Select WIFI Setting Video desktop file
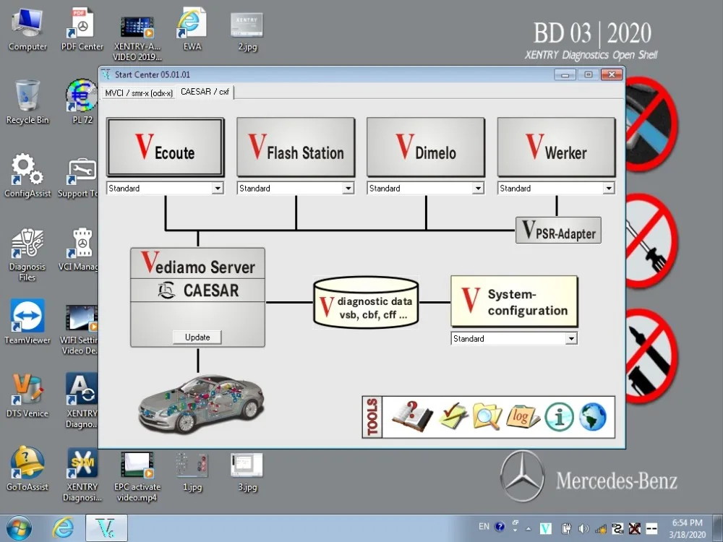Screen dimensions: 723x542 [x=80, y=329]
